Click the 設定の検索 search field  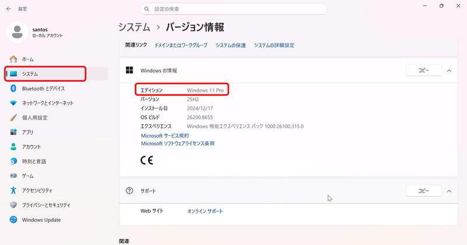pyautogui.click(x=233, y=9)
